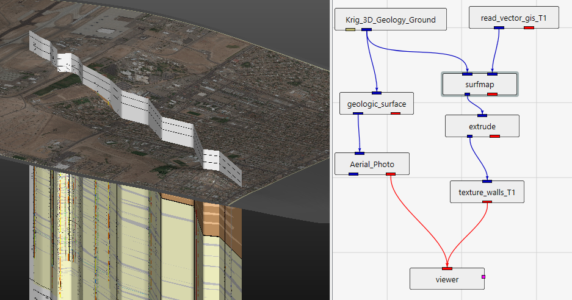
Task: Click the red output port below texture_walls_T1
Action: (x=487, y=202)
